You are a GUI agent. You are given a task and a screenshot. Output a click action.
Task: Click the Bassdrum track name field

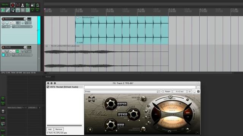point(14,19)
